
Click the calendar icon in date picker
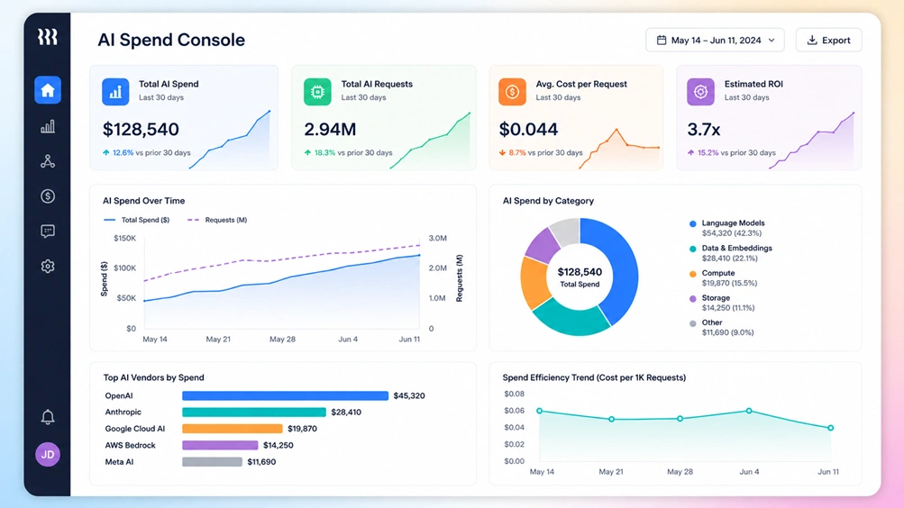point(662,41)
